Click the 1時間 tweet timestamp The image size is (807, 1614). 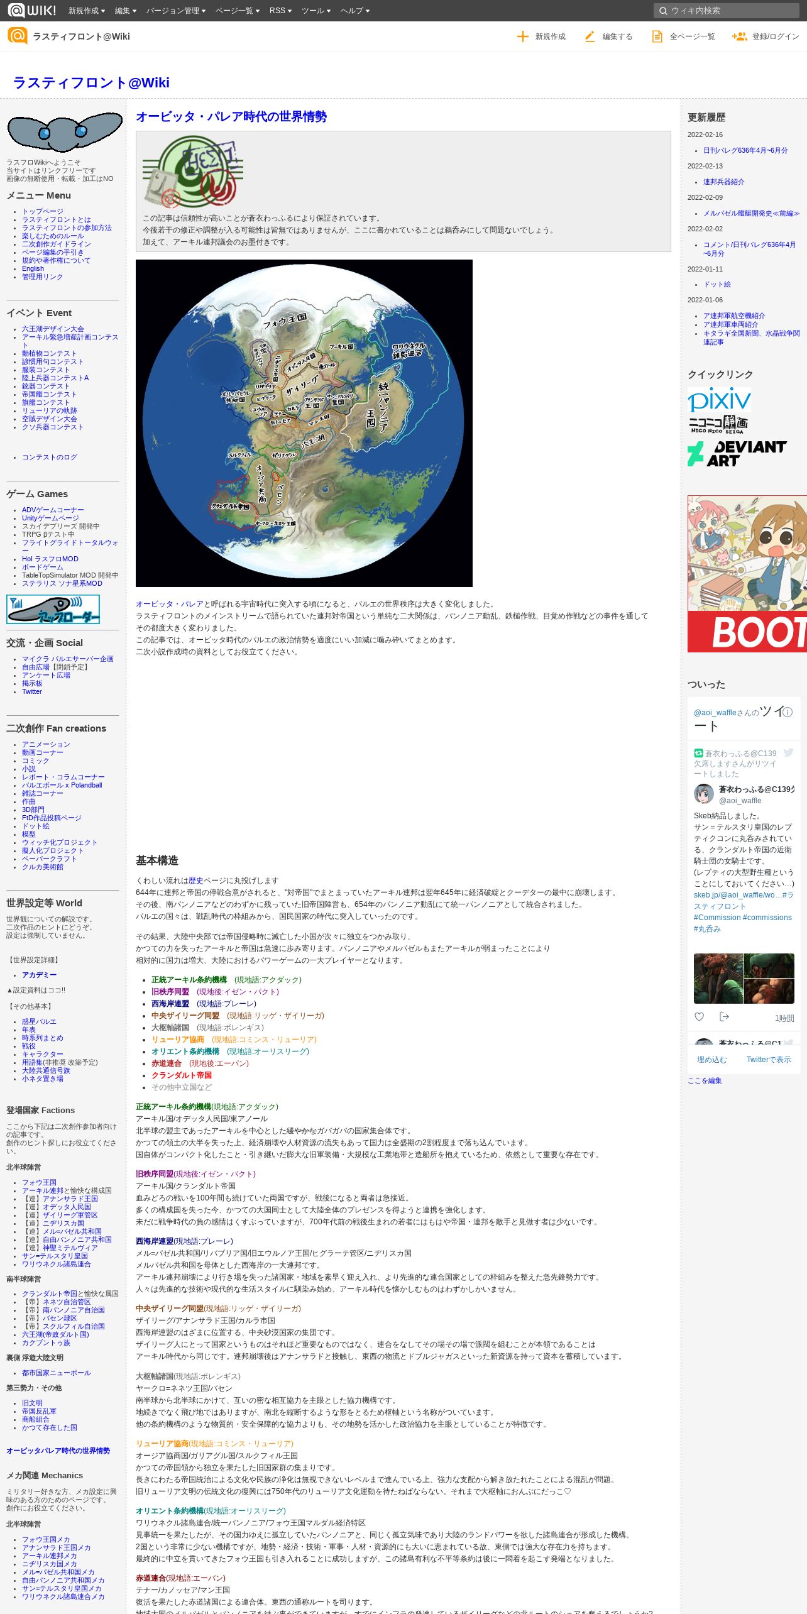click(x=784, y=1018)
